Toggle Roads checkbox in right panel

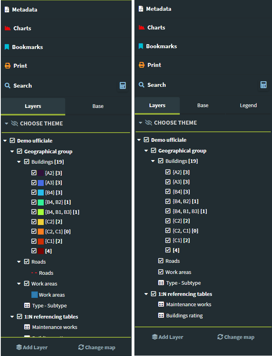point(161,261)
